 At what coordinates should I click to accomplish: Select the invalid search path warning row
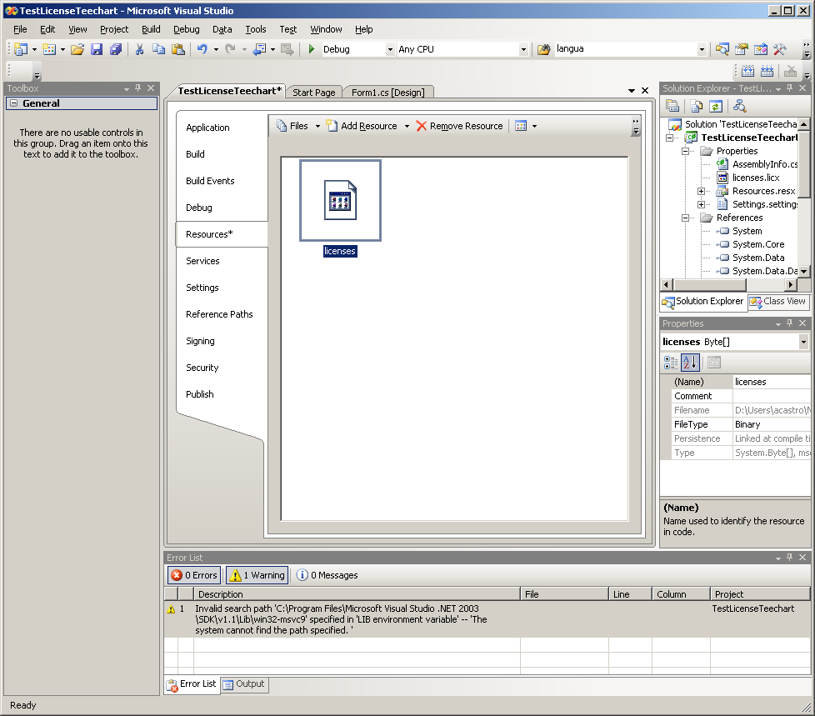487,619
